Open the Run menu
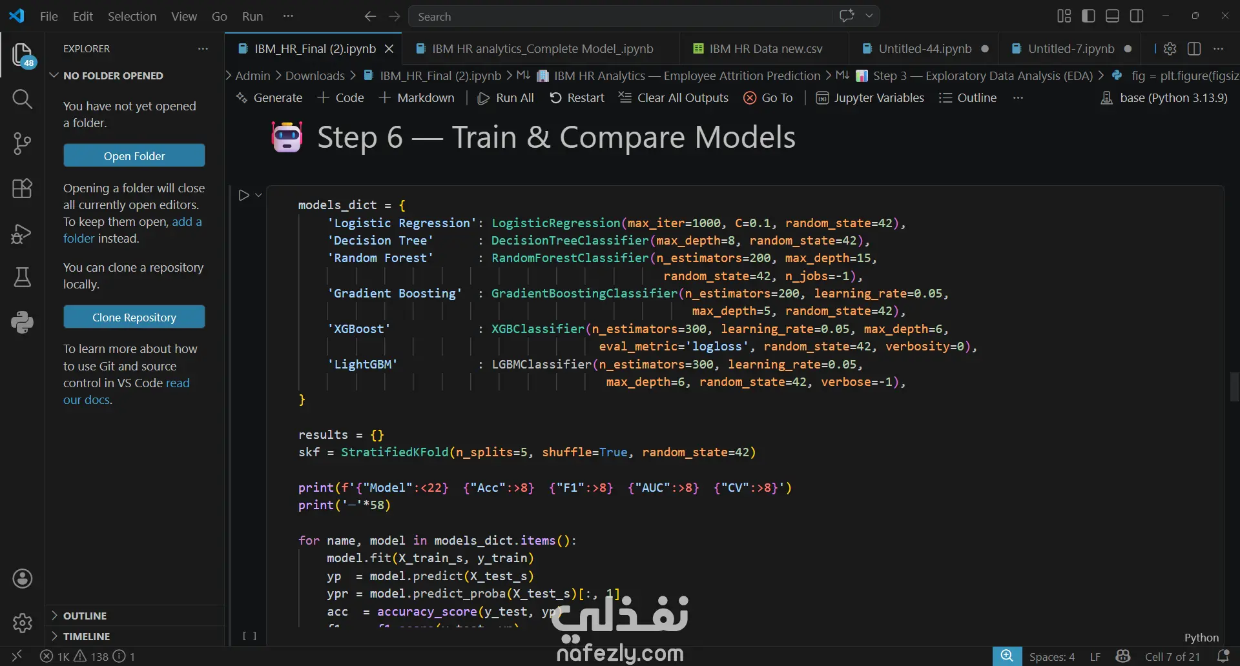The image size is (1240, 666). click(x=253, y=16)
